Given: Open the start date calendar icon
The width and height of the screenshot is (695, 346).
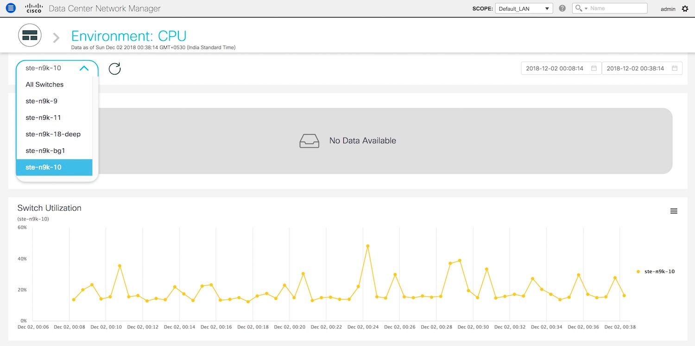Looking at the screenshot, I should [594, 68].
